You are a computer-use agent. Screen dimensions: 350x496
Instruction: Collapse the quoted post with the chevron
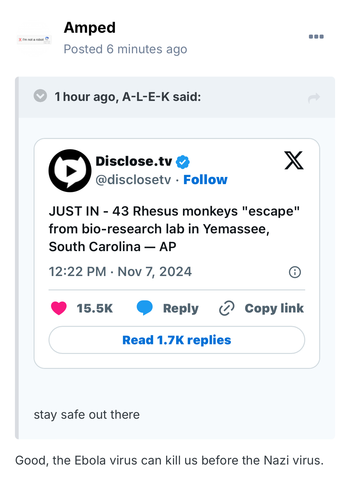click(40, 96)
